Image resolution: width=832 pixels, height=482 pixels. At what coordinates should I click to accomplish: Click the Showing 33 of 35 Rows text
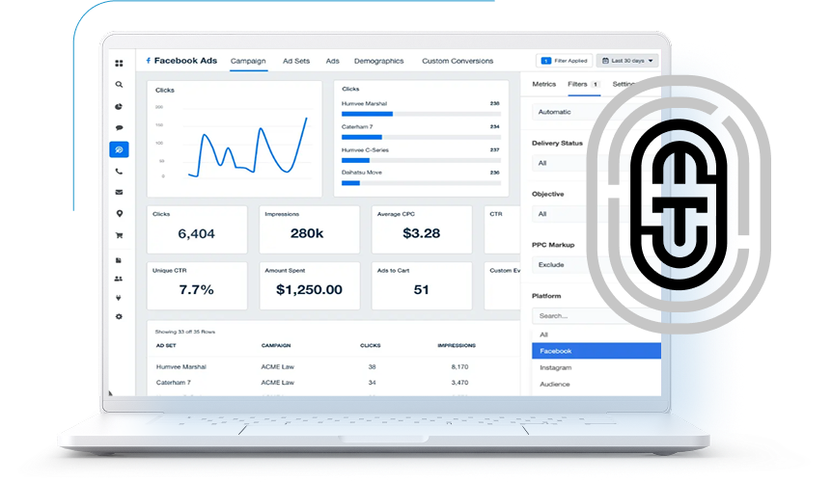pos(185,332)
